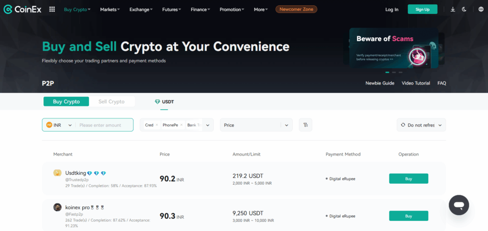
Task: Click the 219.2 USDT amount
Action: (248, 176)
